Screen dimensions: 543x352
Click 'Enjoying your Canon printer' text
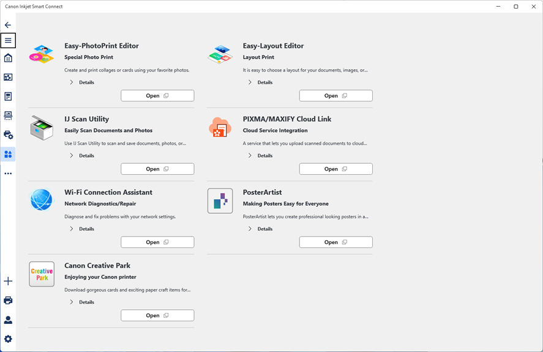point(100,277)
